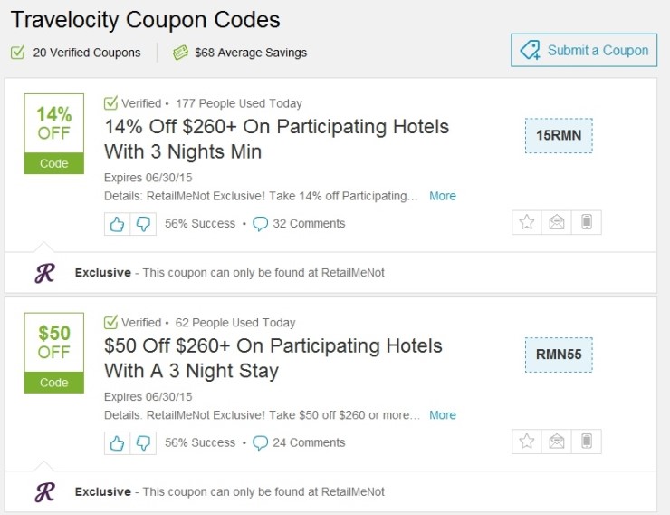
Task: Reveal the RMN55 coupon code
Action: (559, 355)
